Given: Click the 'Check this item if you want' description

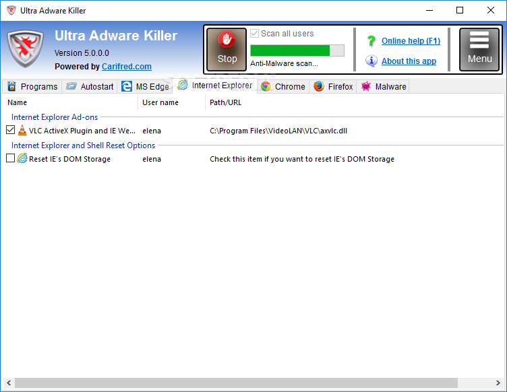Looking at the screenshot, I should click(302, 159).
